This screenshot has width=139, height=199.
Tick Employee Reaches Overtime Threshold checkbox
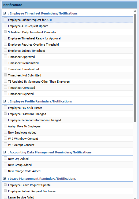click(x=5, y=44)
